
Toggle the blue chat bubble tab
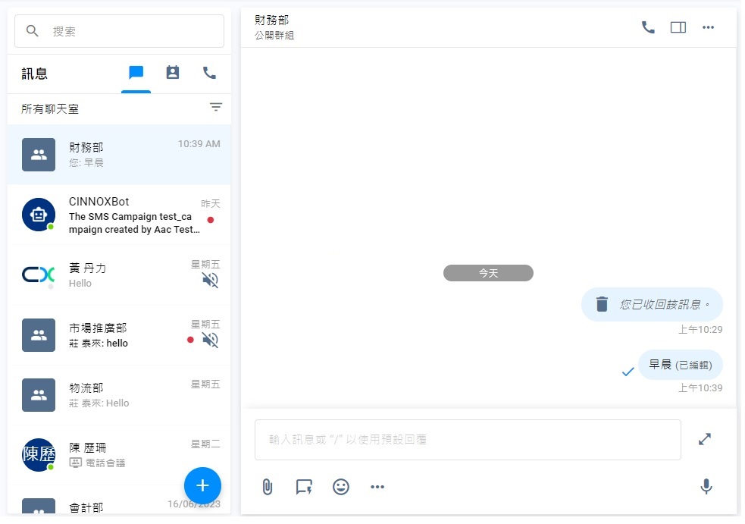click(136, 73)
